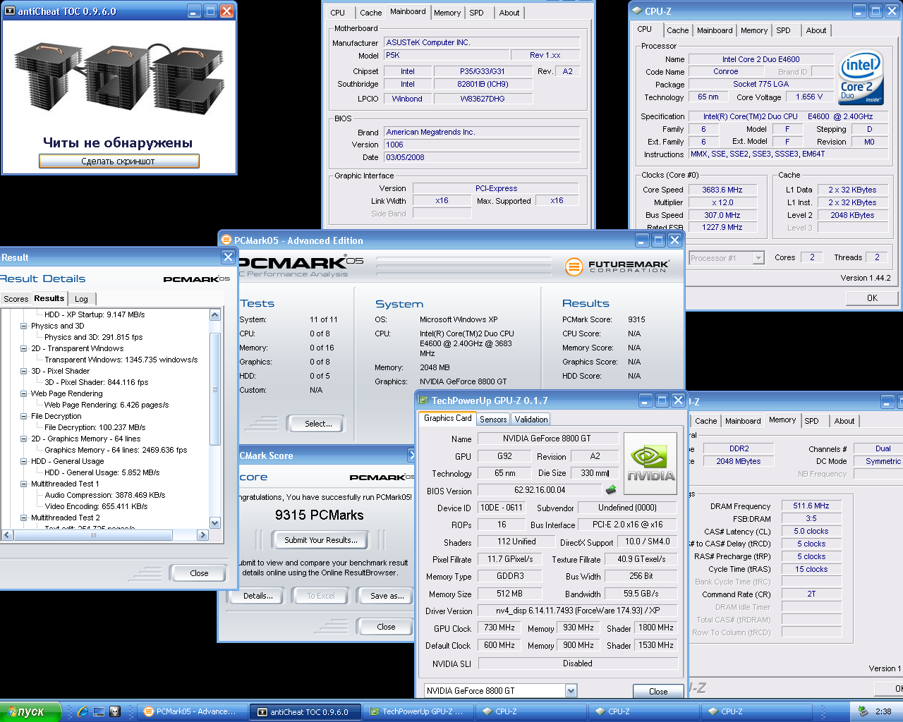Click the results tree scroll up arrow

(215, 315)
